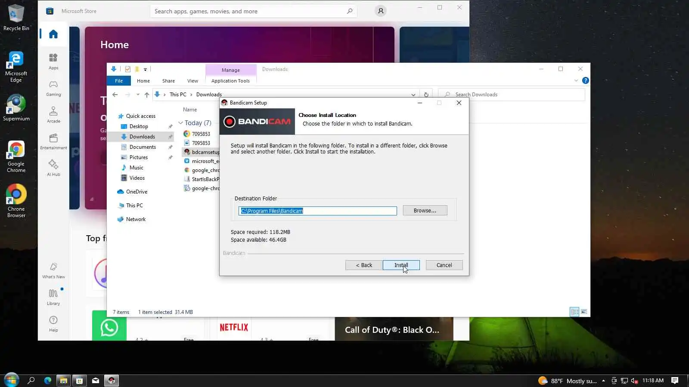Switch to the View ribbon tab
This screenshot has width=689, height=387.
[x=192, y=81]
